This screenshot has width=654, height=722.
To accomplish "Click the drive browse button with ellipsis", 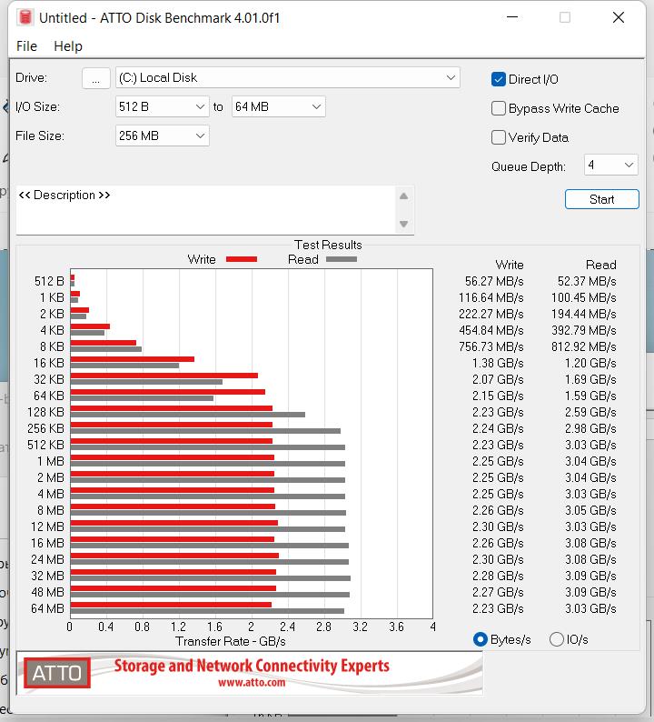I will tap(96, 78).
